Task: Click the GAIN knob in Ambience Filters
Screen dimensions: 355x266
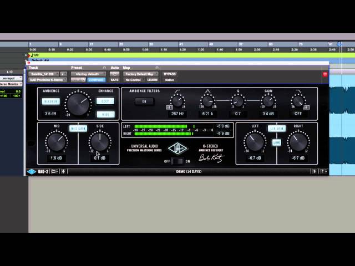Action: tap(268, 101)
